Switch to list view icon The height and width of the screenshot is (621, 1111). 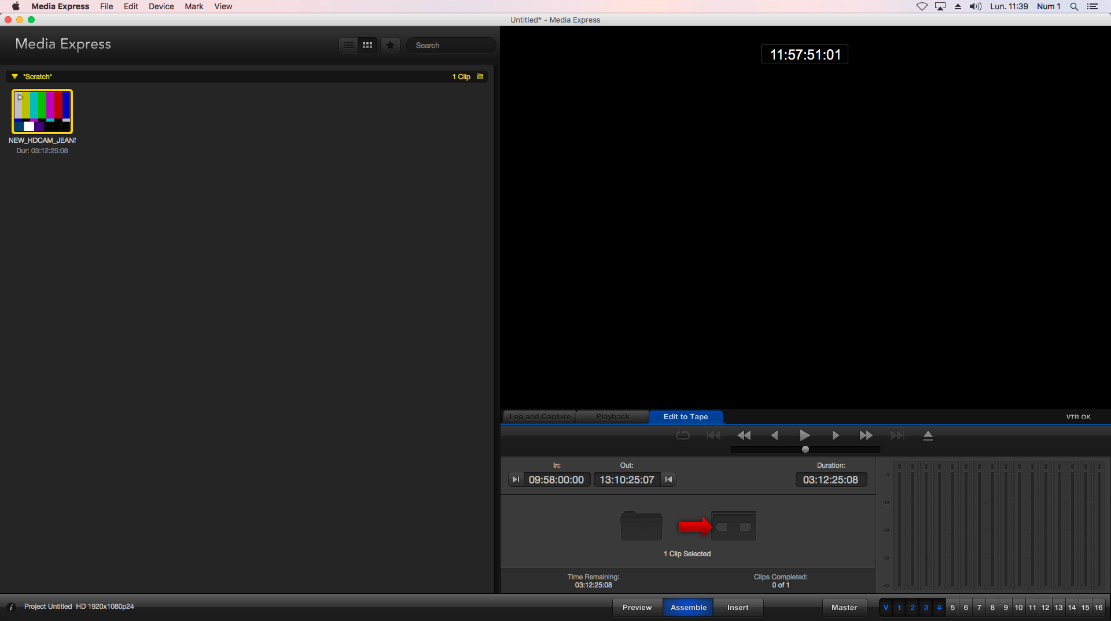[348, 45]
